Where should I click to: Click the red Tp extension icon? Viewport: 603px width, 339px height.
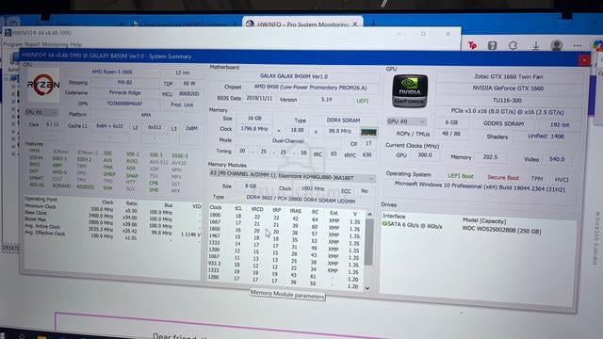(472, 46)
